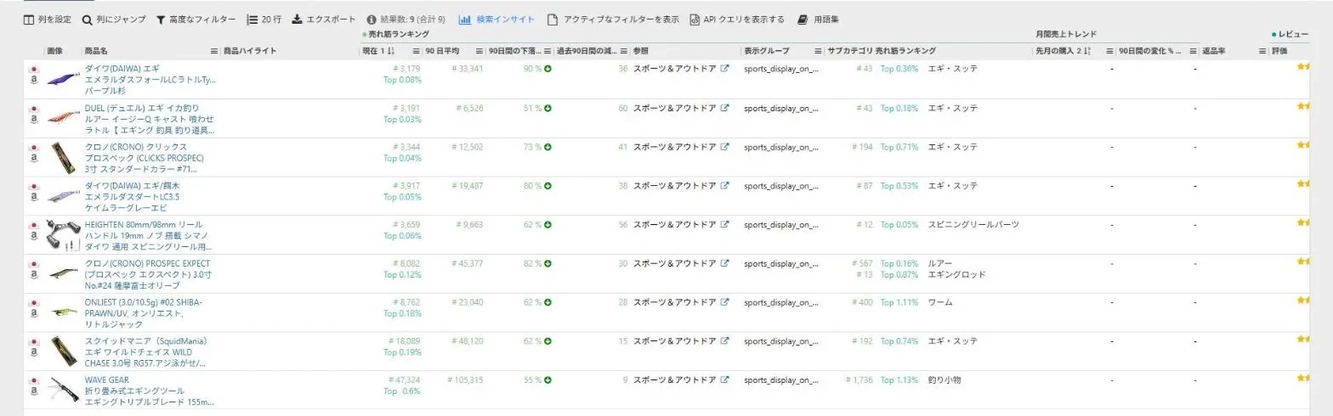Open product ONLIEST #02 SHIBA-PRAWN/UV

(144, 313)
